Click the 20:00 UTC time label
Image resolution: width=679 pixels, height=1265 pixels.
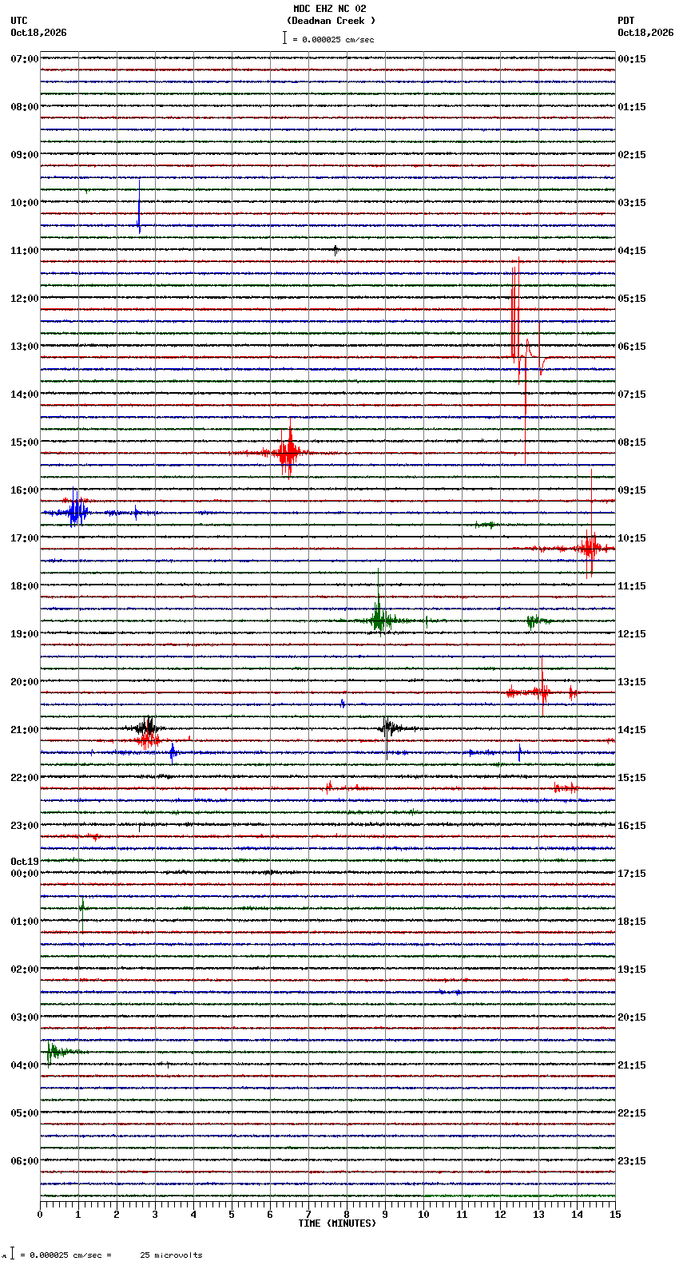[x=25, y=682]
